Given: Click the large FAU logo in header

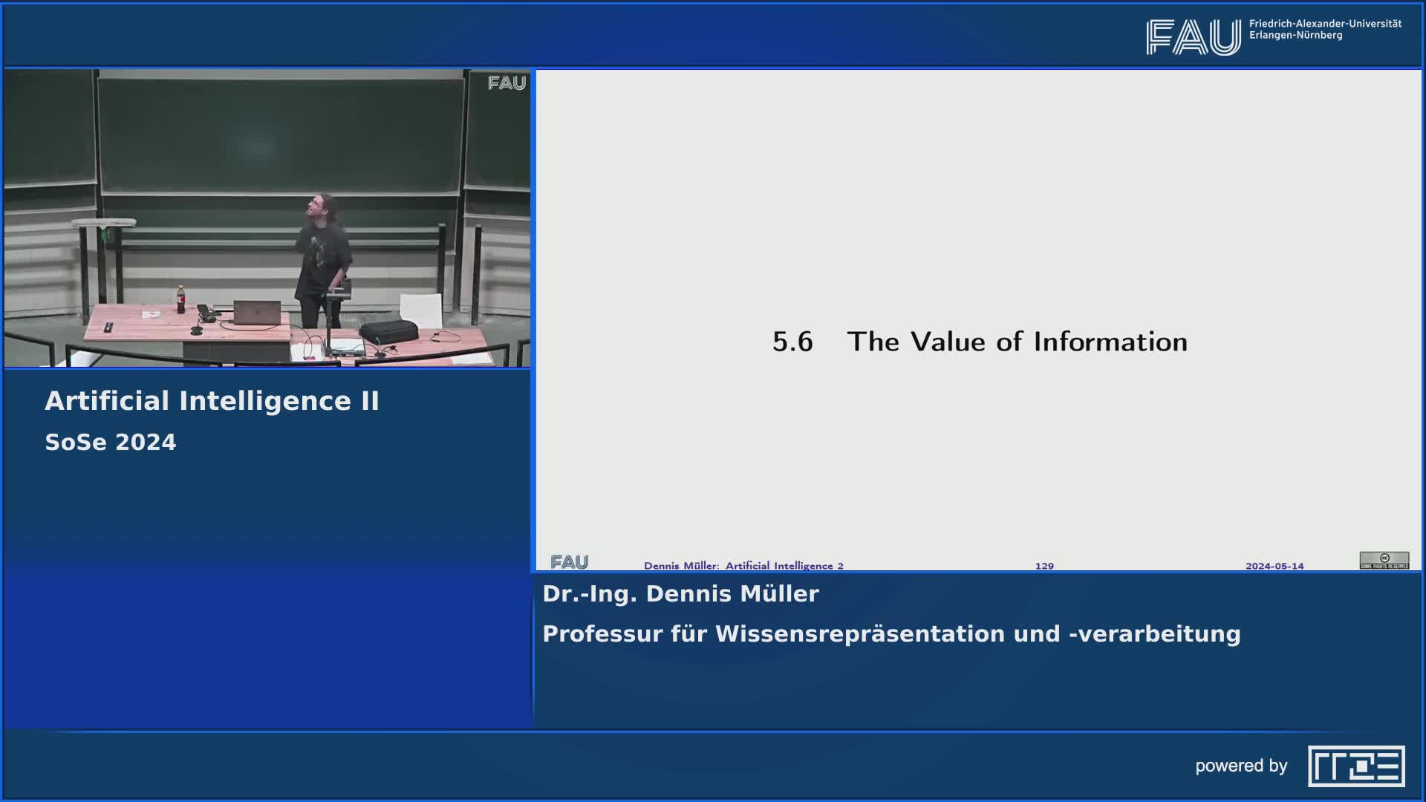Looking at the screenshot, I should 1193,37.
